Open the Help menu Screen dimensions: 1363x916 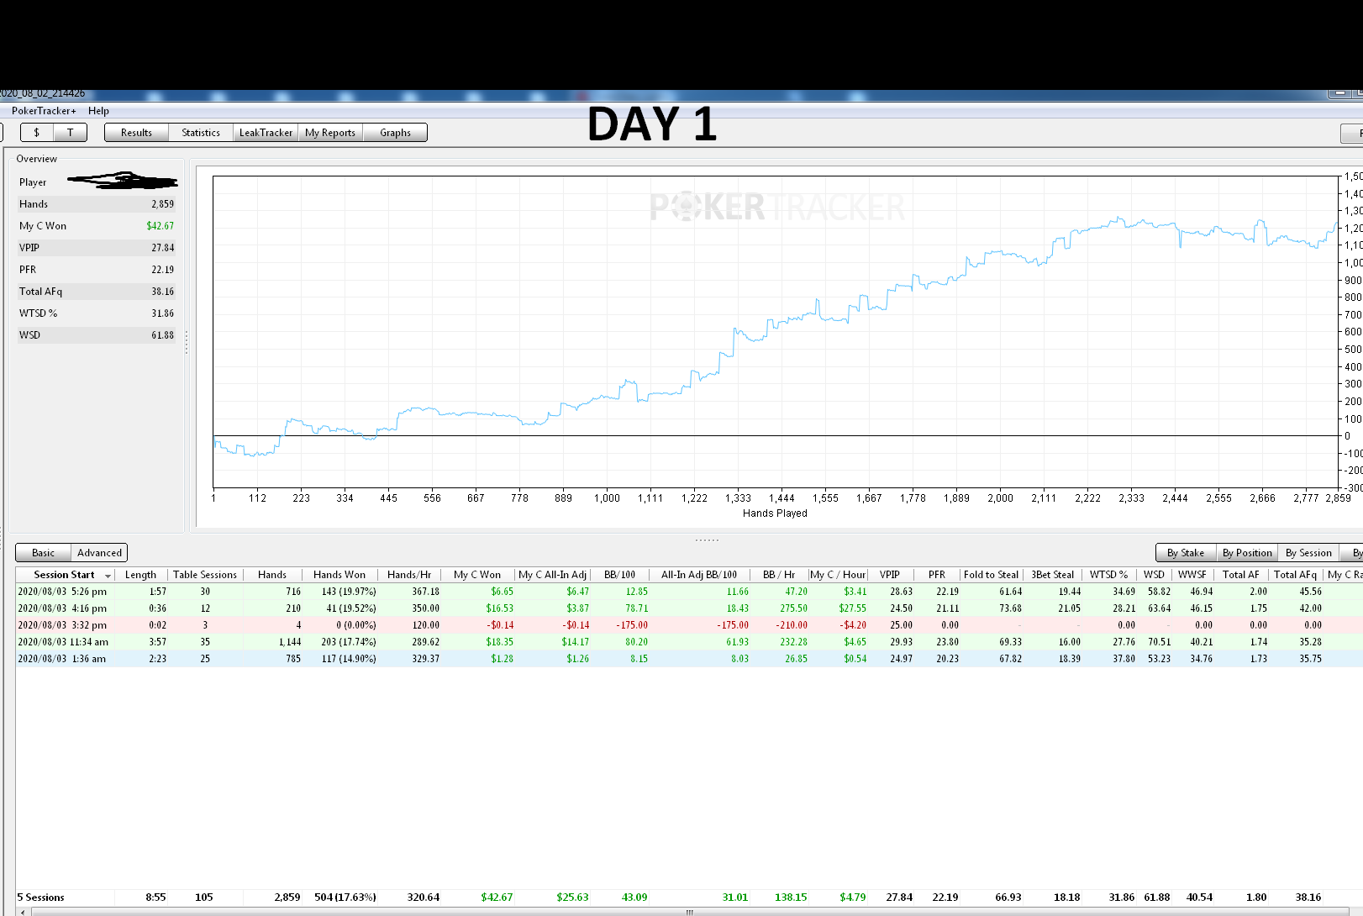click(x=98, y=111)
